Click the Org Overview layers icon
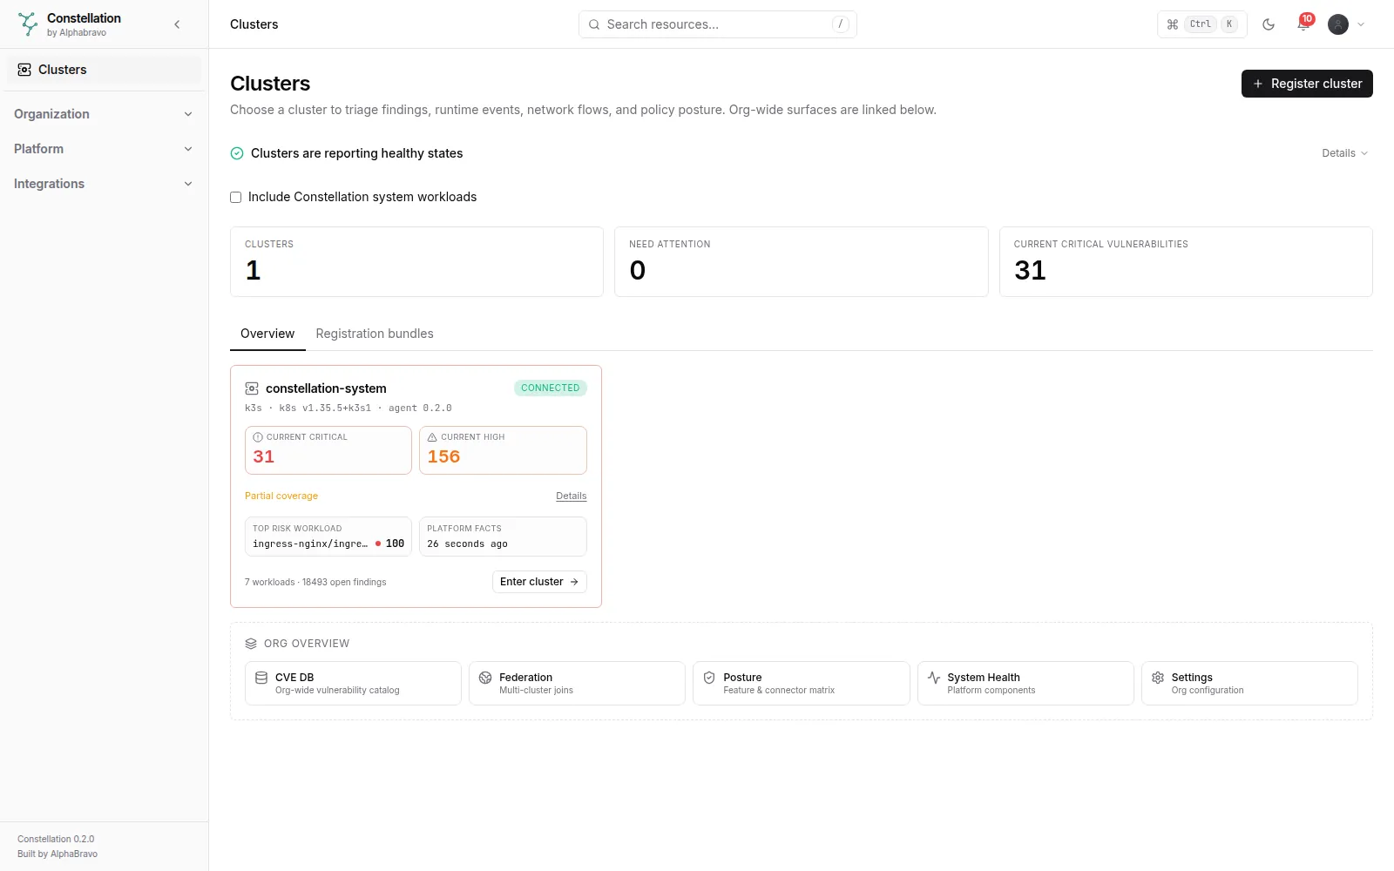 click(251, 644)
